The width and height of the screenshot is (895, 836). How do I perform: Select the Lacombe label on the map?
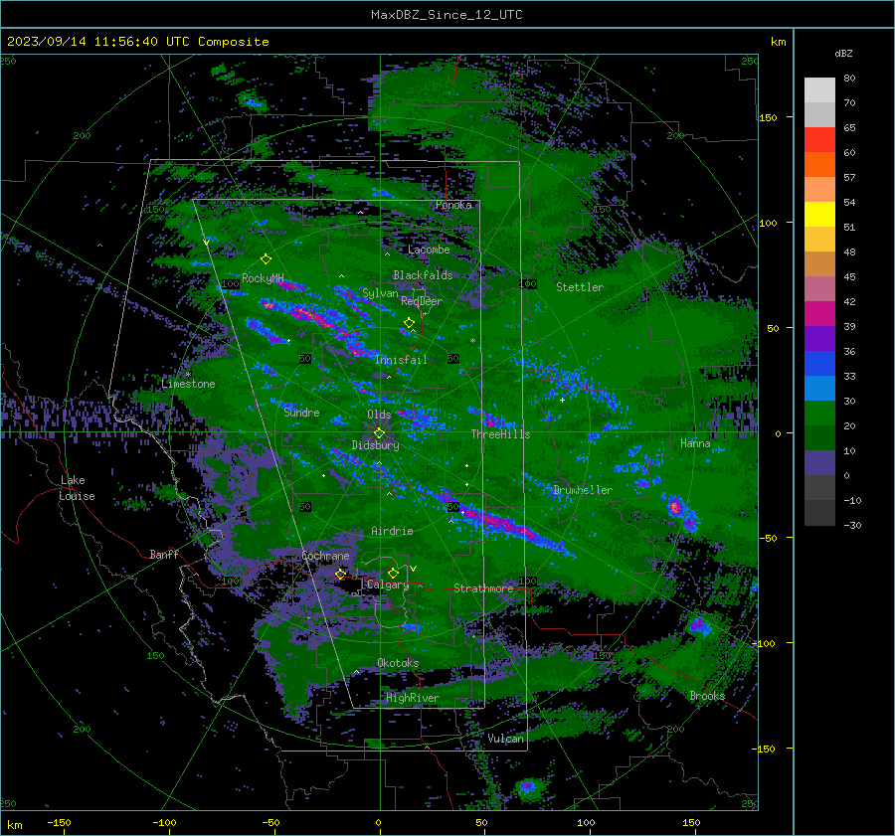pos(429,250)
